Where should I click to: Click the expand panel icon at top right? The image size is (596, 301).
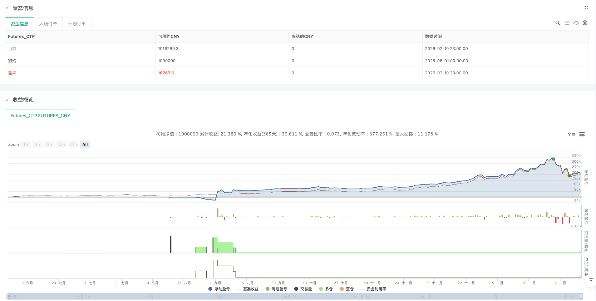tap(586, 8)
